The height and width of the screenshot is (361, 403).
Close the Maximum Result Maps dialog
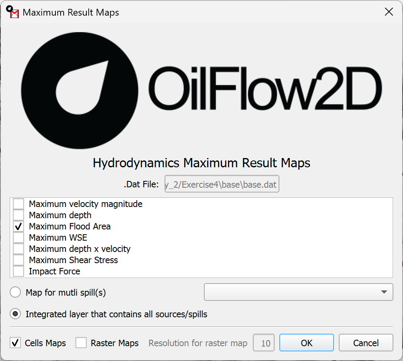click(389, 12)
